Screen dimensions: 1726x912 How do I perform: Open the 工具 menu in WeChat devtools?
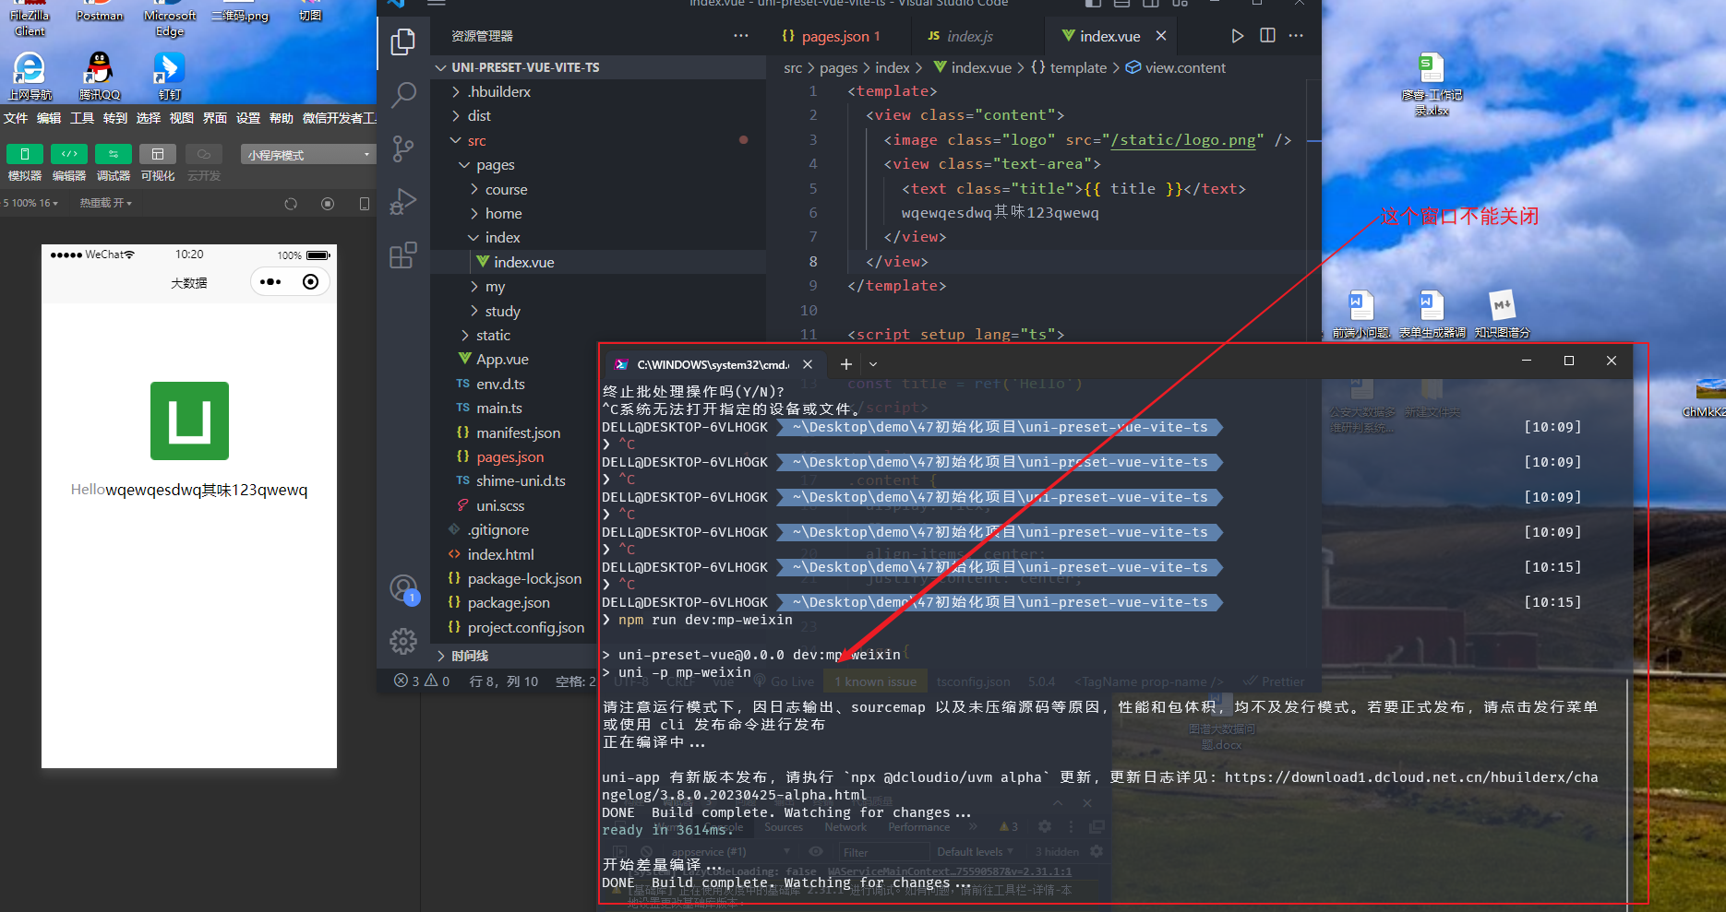point(82,118)
